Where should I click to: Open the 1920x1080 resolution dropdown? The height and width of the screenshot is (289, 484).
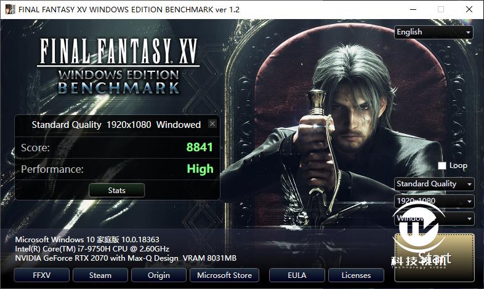(x=434, y=201)
